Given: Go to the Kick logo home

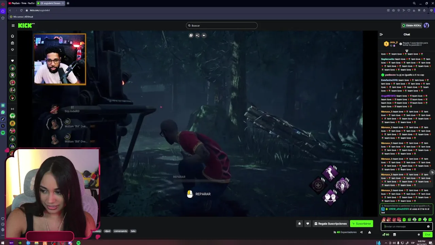Looking at the screenshot, I should 26,26.
